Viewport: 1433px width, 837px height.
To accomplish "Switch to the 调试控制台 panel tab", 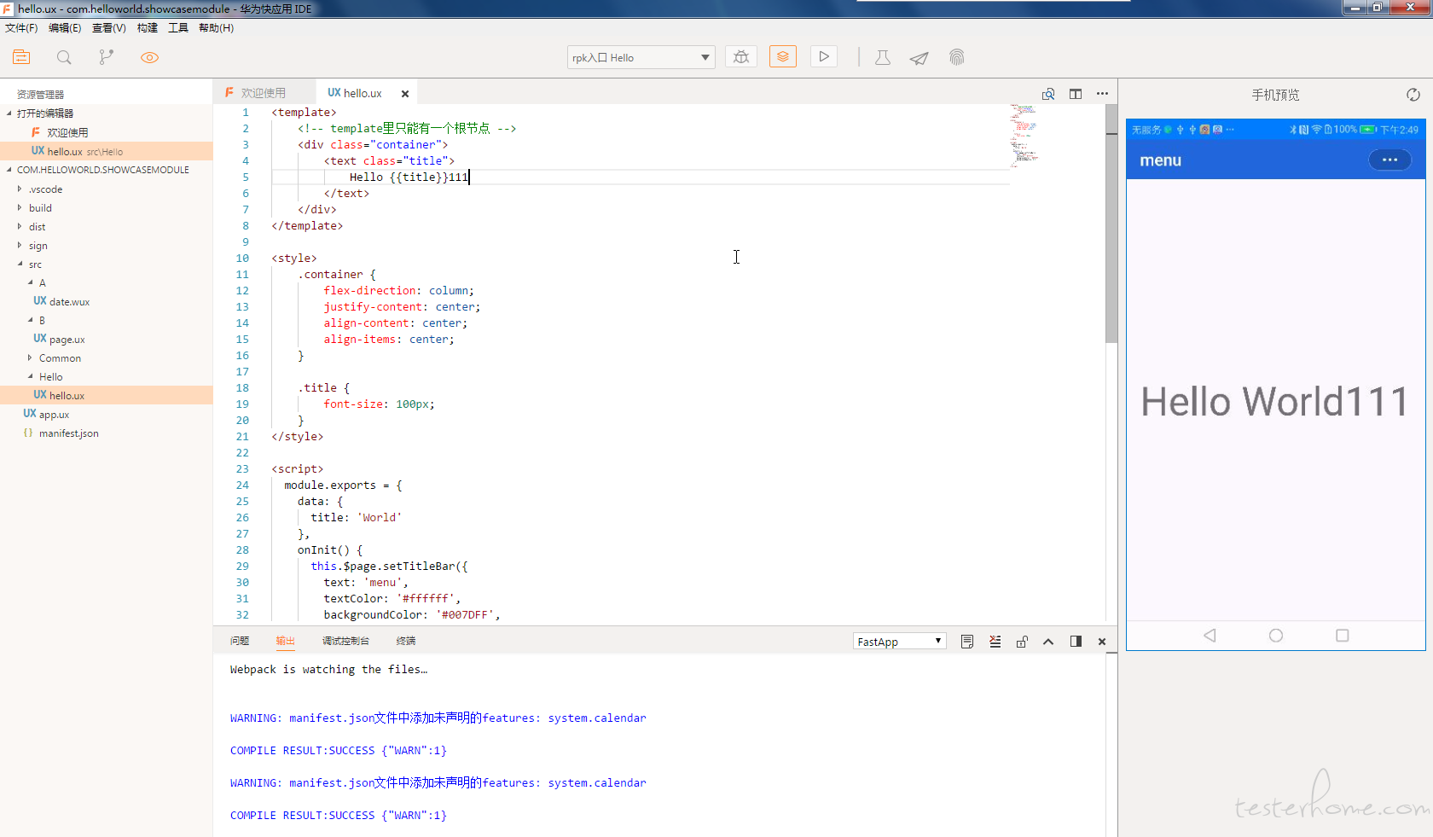I will point(345,641).
